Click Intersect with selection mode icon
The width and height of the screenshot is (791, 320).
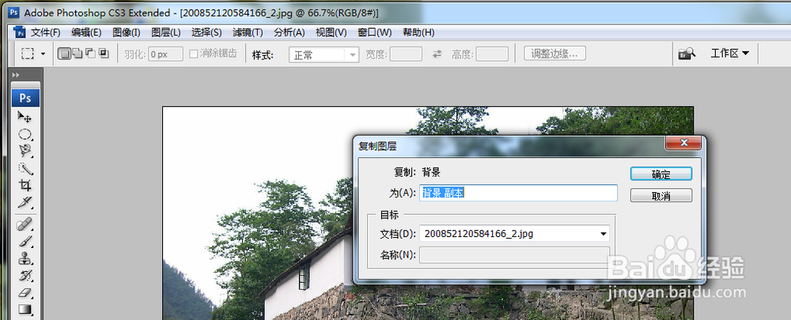pos(104,54)
